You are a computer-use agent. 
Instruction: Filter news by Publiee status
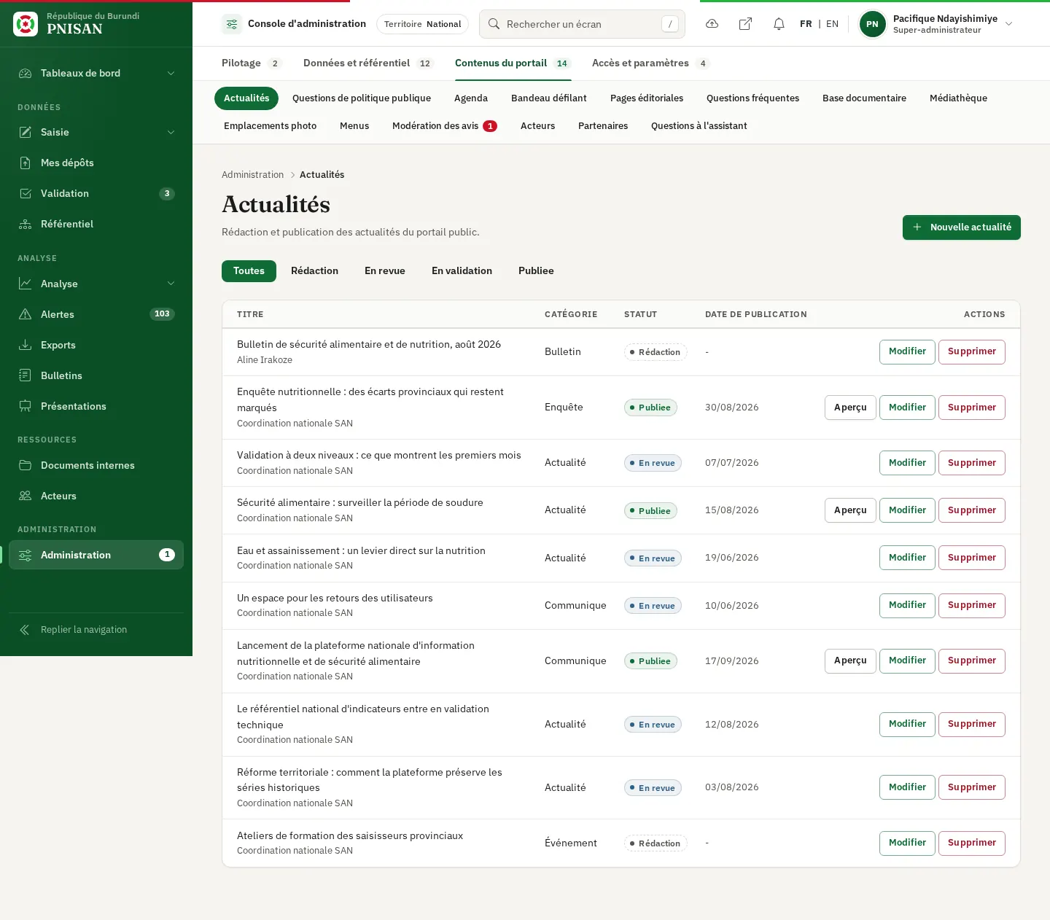(536, 271)
